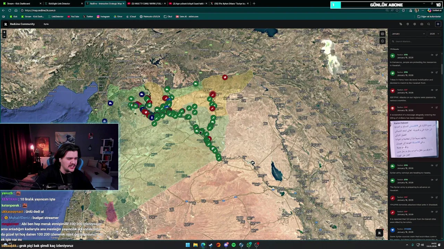The height and width of the screenshot is (249, 444).
Task: Go to browser home icon
Action: pos(16,10)
